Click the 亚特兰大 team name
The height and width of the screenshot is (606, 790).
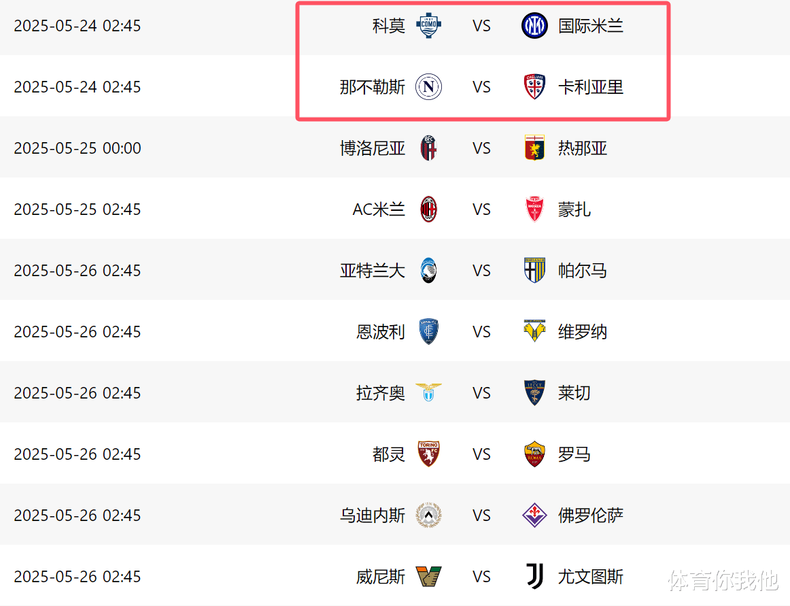373,271
